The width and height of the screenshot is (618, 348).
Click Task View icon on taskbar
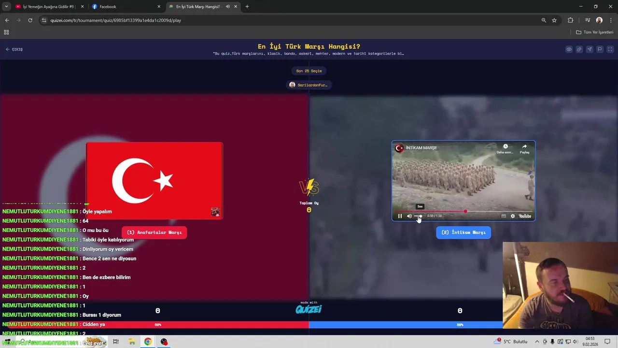(x=116, y=342)
